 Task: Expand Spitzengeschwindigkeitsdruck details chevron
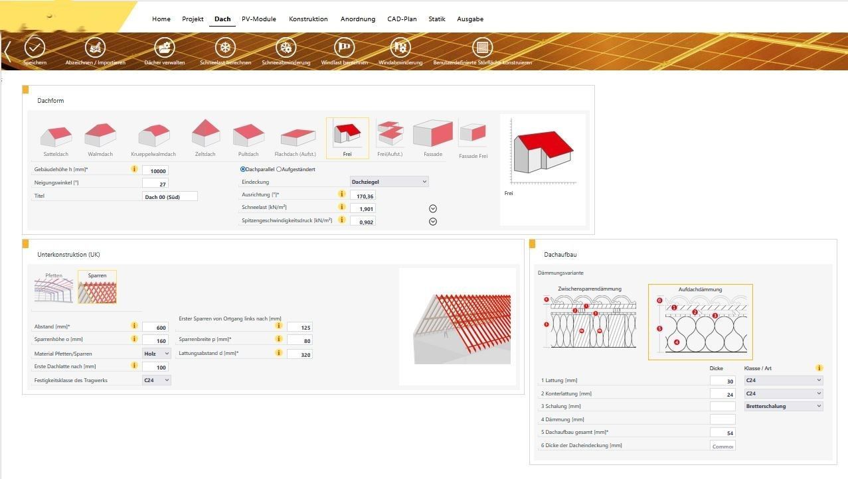433,222
